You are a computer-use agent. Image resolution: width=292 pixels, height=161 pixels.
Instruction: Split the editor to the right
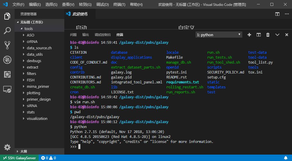(277, 14)
